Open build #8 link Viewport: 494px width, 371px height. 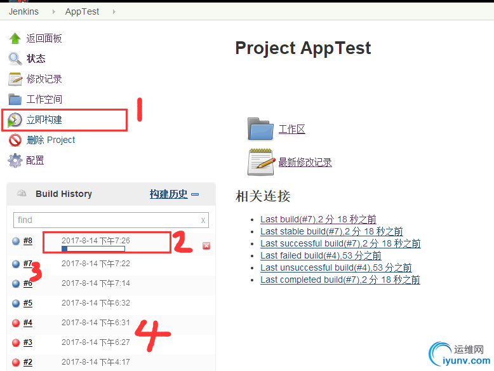coord(28,241)
